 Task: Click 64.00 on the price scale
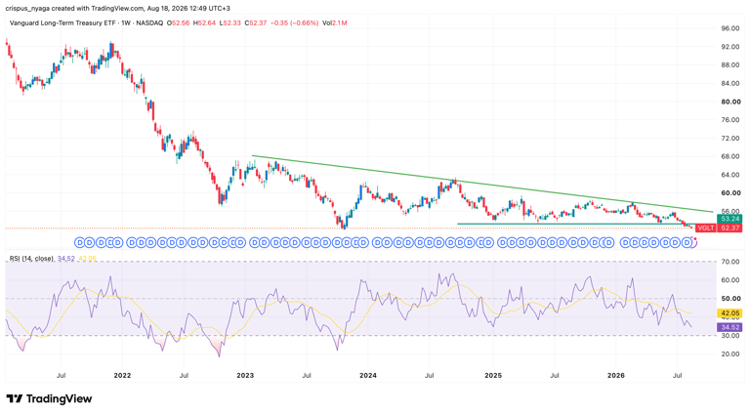click(x=730, y=175)
